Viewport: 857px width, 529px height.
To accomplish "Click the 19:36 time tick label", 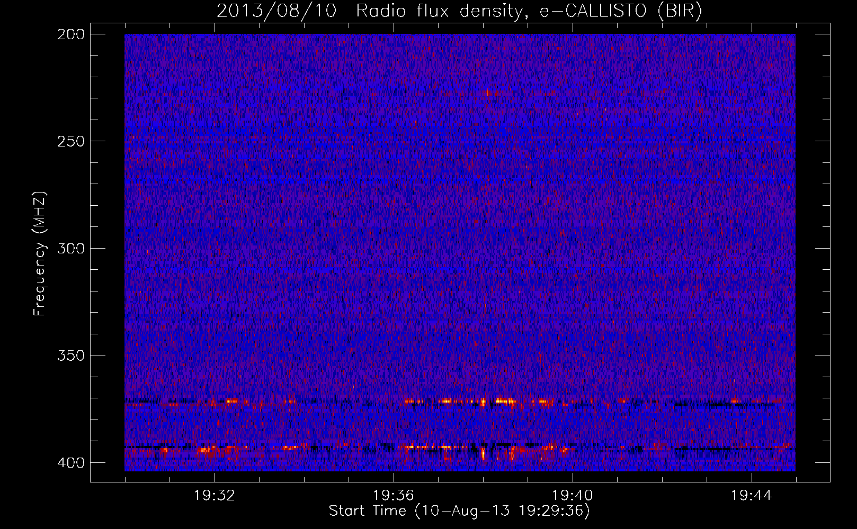I will 394,496.
